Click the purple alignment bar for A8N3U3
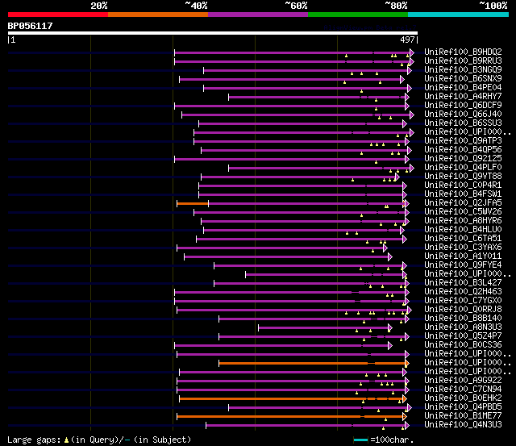Viewport: 516px width, 446px height. tap(324, 327)
